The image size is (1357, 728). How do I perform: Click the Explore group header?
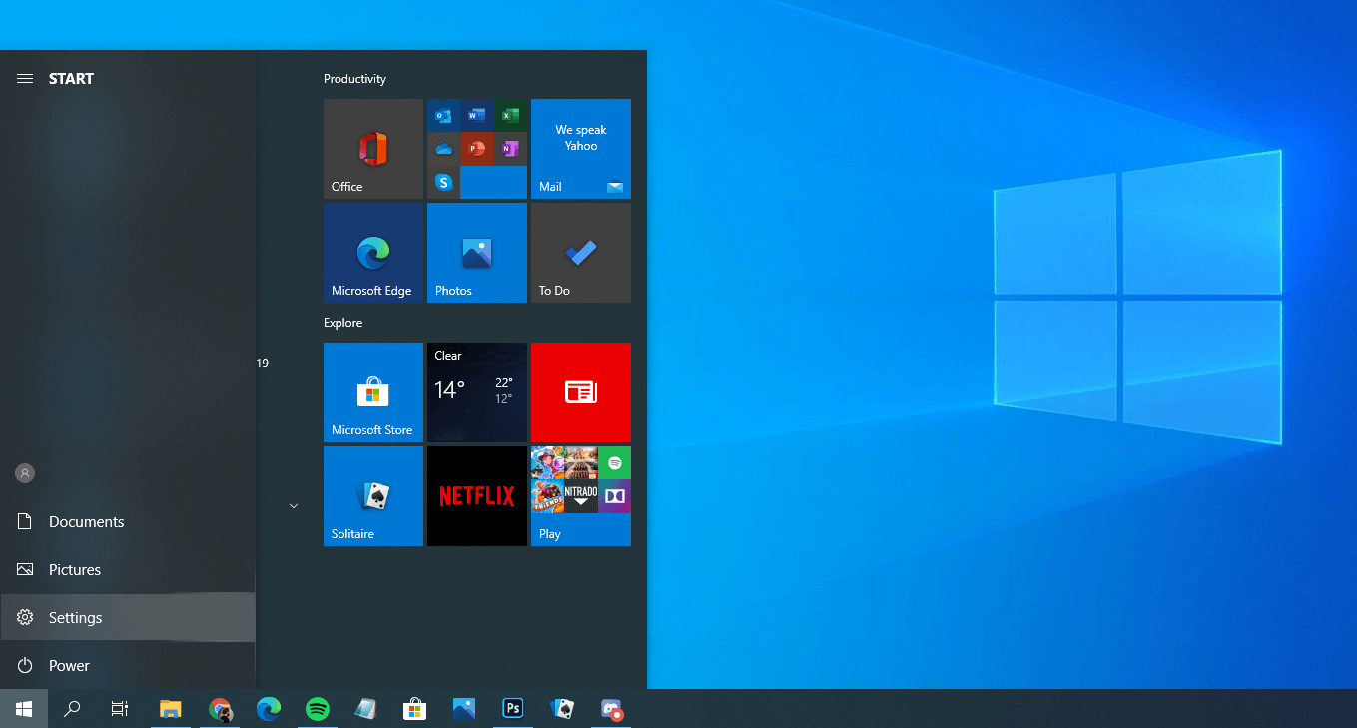342,323
